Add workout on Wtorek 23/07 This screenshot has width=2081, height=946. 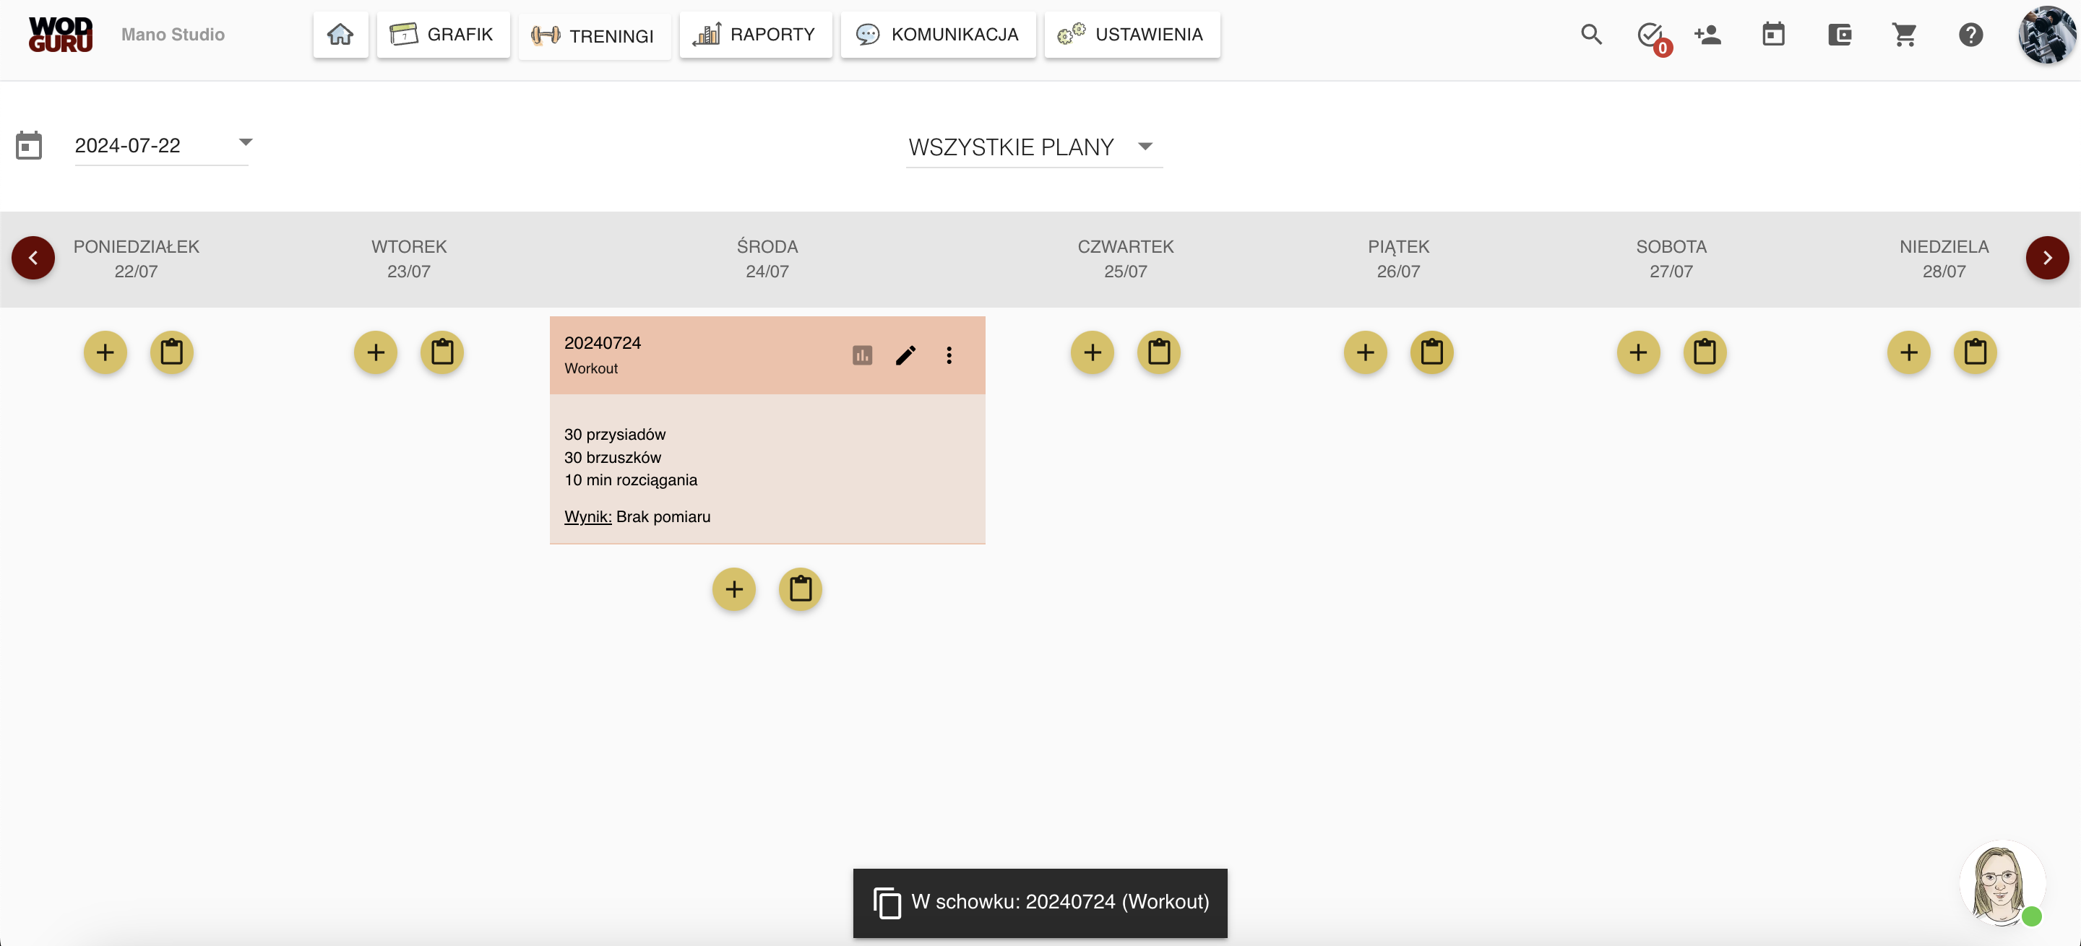pos(376,352)
